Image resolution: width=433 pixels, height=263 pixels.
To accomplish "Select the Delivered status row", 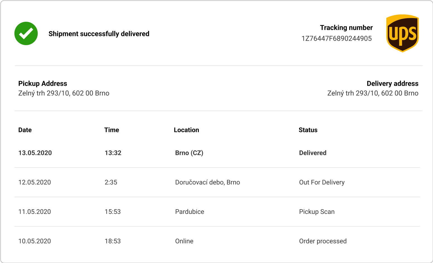I will pos(217,153).
